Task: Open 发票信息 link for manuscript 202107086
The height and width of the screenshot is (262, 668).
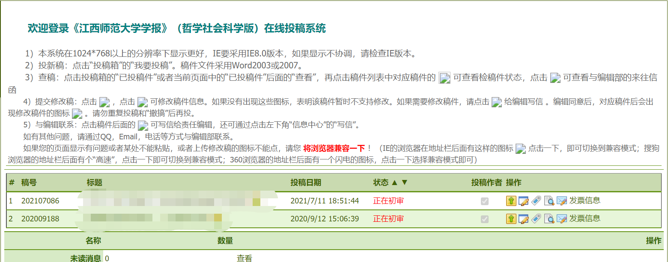Action: click(584, 200)
